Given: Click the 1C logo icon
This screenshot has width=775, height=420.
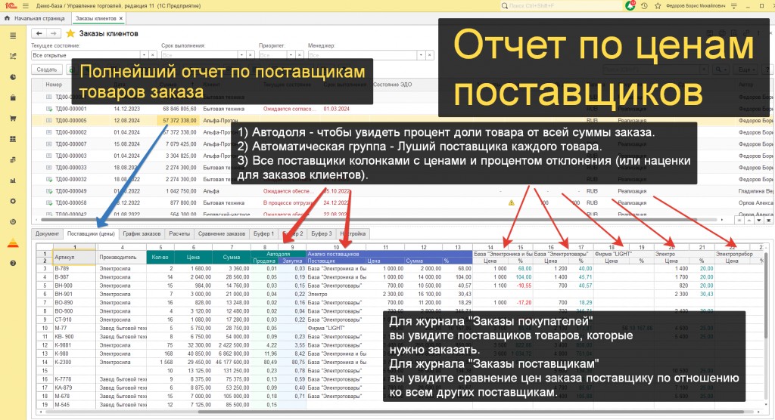Looking at the screenshot, I should [10, 6].
